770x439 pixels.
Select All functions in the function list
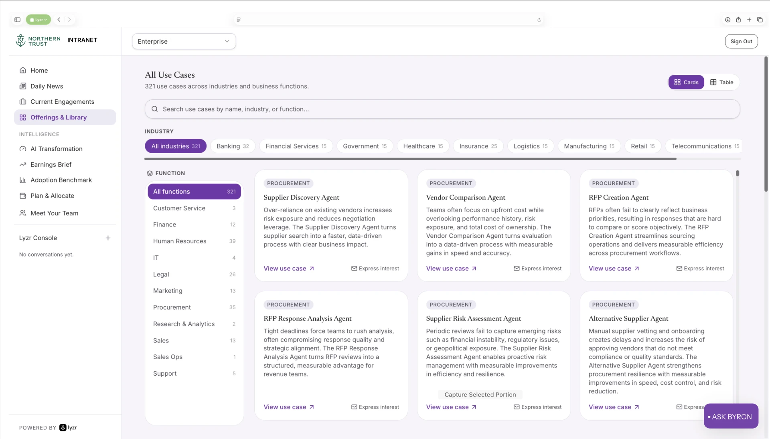click(x=195, y=192)
